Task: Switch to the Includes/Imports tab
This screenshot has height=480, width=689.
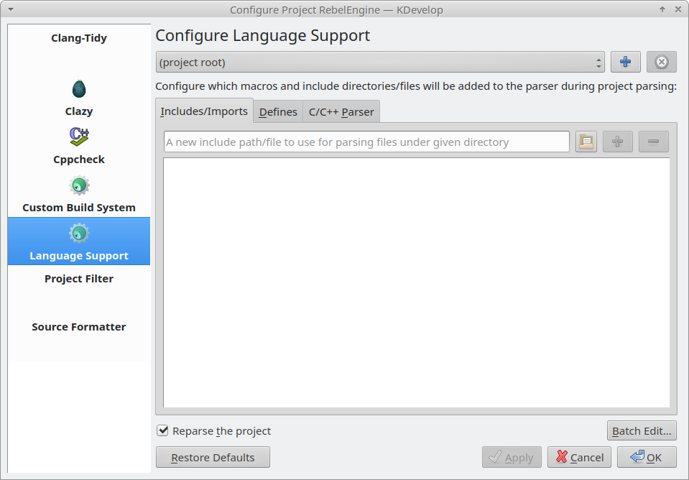Action: click(204, 111)
